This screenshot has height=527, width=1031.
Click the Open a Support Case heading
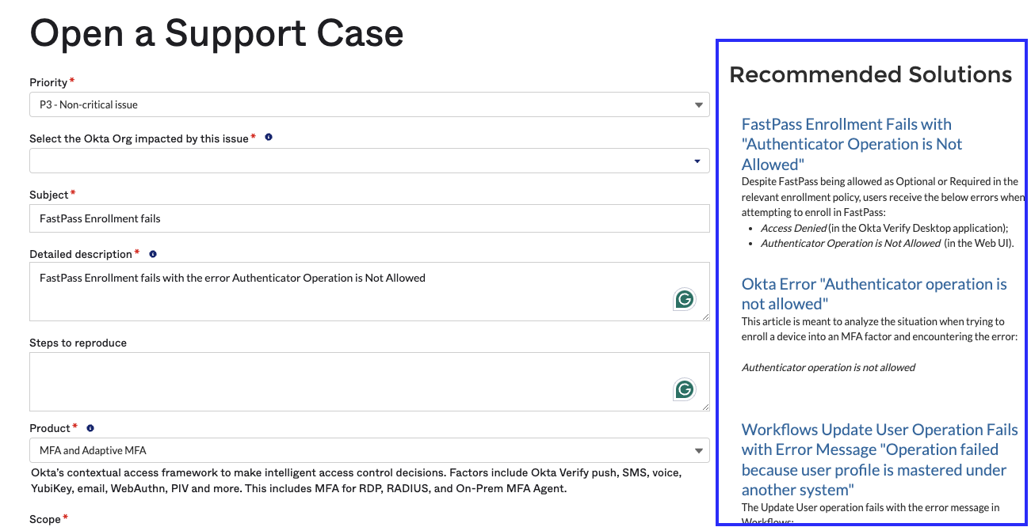click(x=216, y=33)
